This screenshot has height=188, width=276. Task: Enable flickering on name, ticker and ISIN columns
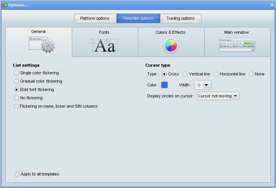click(16, 107)
